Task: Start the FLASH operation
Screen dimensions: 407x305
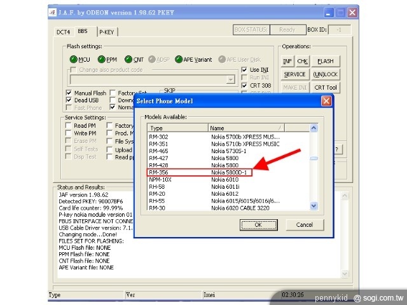Action: click(325, 61)
